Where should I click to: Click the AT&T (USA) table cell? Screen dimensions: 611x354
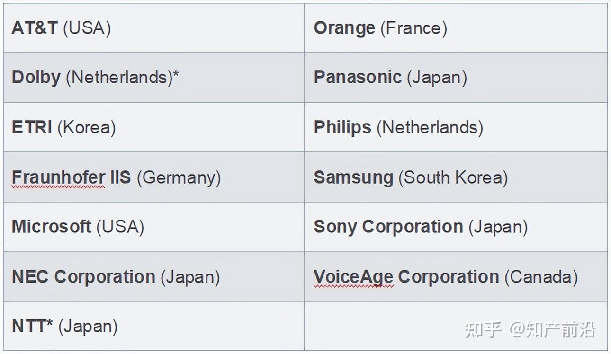(153, 28)
